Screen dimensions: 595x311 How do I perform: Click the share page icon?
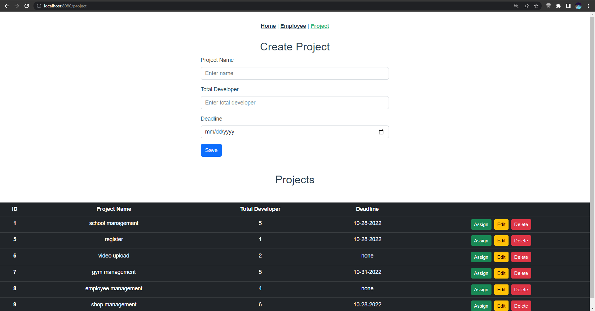click(x=526, y=6)
